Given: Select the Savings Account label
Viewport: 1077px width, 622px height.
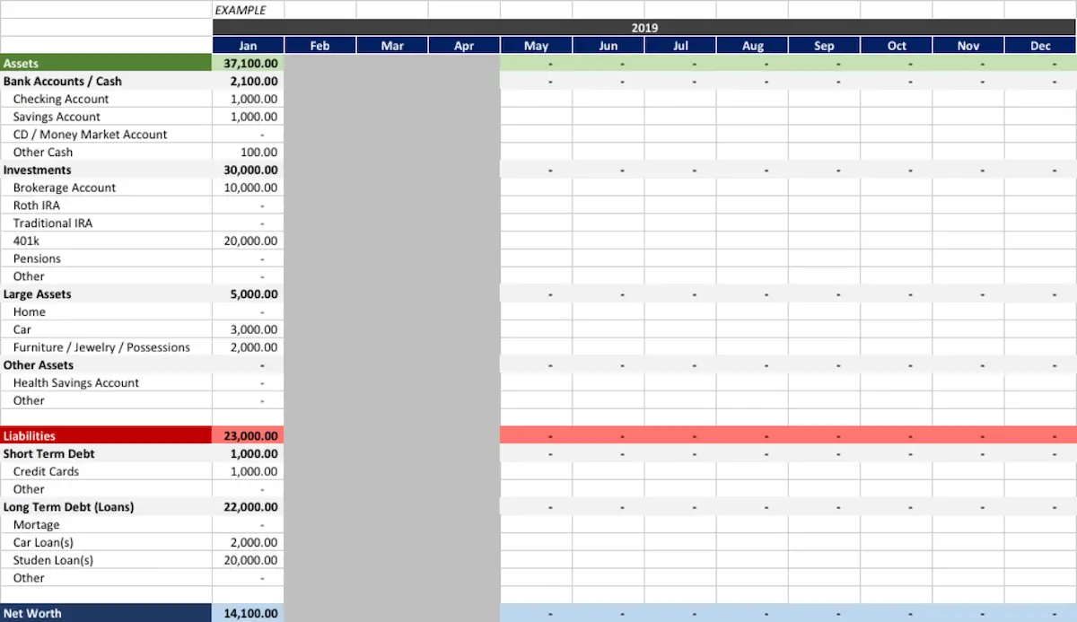Looking at the screenshot, I should click(57, 117).
